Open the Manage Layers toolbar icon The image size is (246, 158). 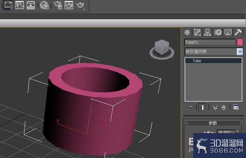coord(8,5)
